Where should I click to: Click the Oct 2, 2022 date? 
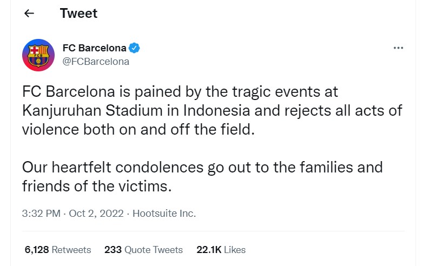[x=96, y=214]
